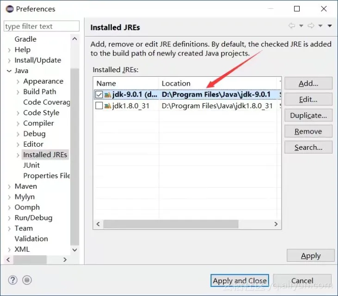
Task: Click the Location column header
Action: (218, 83)
